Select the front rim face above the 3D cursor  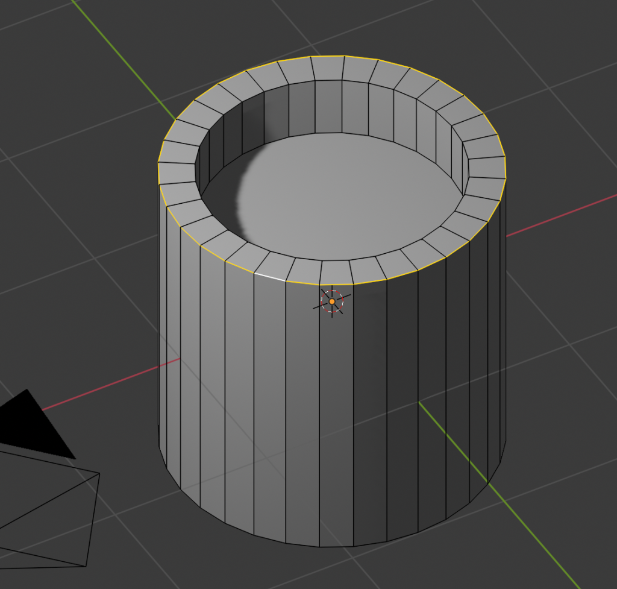pos(336,271)
